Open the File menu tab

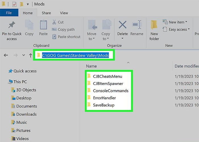pyautogui.click(x=9, y=13)
